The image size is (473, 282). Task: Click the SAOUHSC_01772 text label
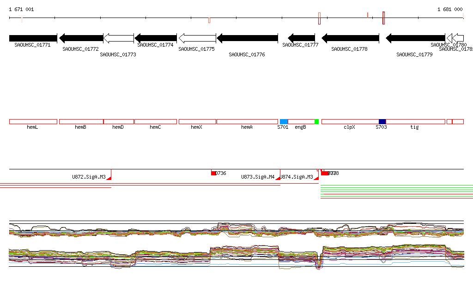click(80, 49)
